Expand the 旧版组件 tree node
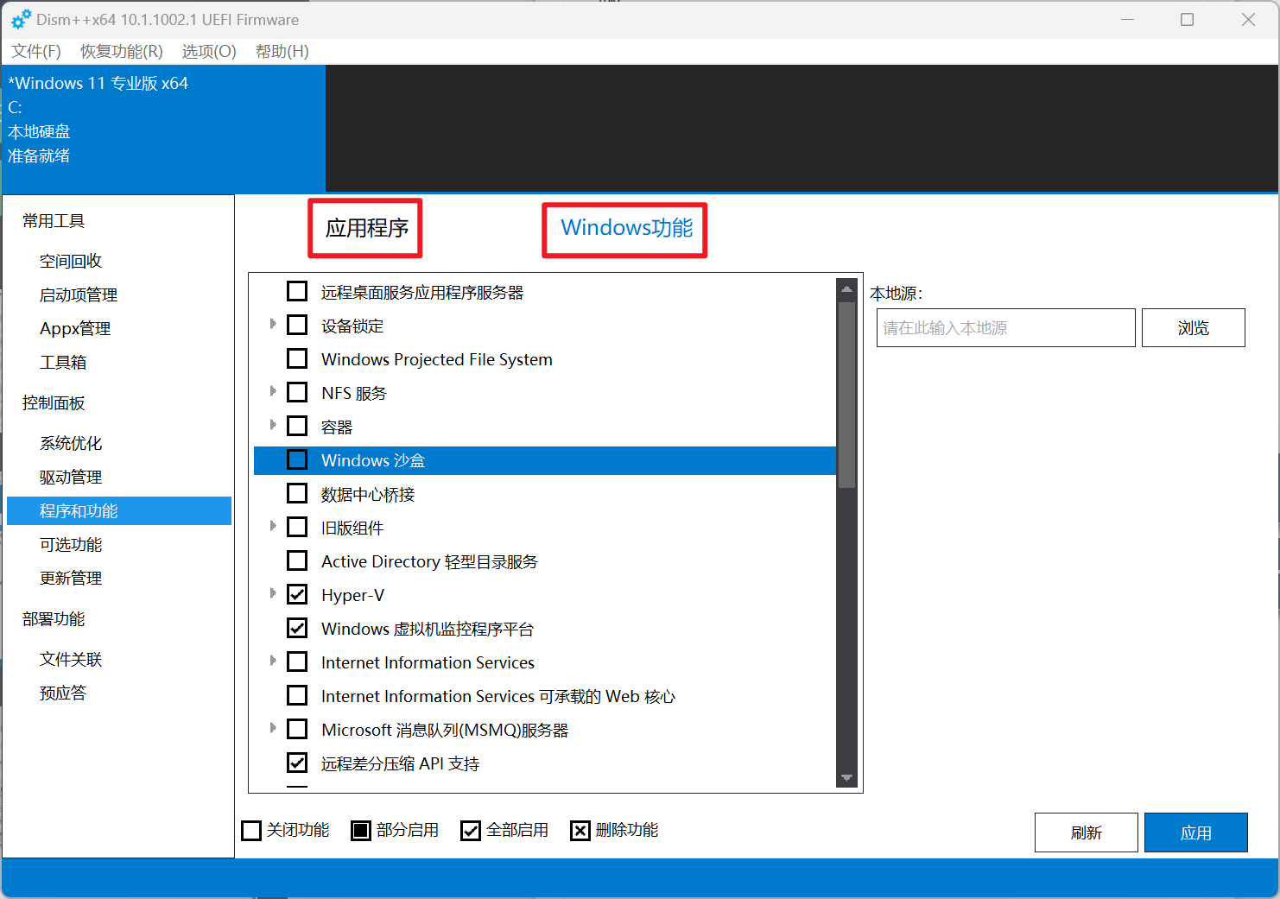The height and width of the screenshot is (899, 1280). tap(273, 526)
